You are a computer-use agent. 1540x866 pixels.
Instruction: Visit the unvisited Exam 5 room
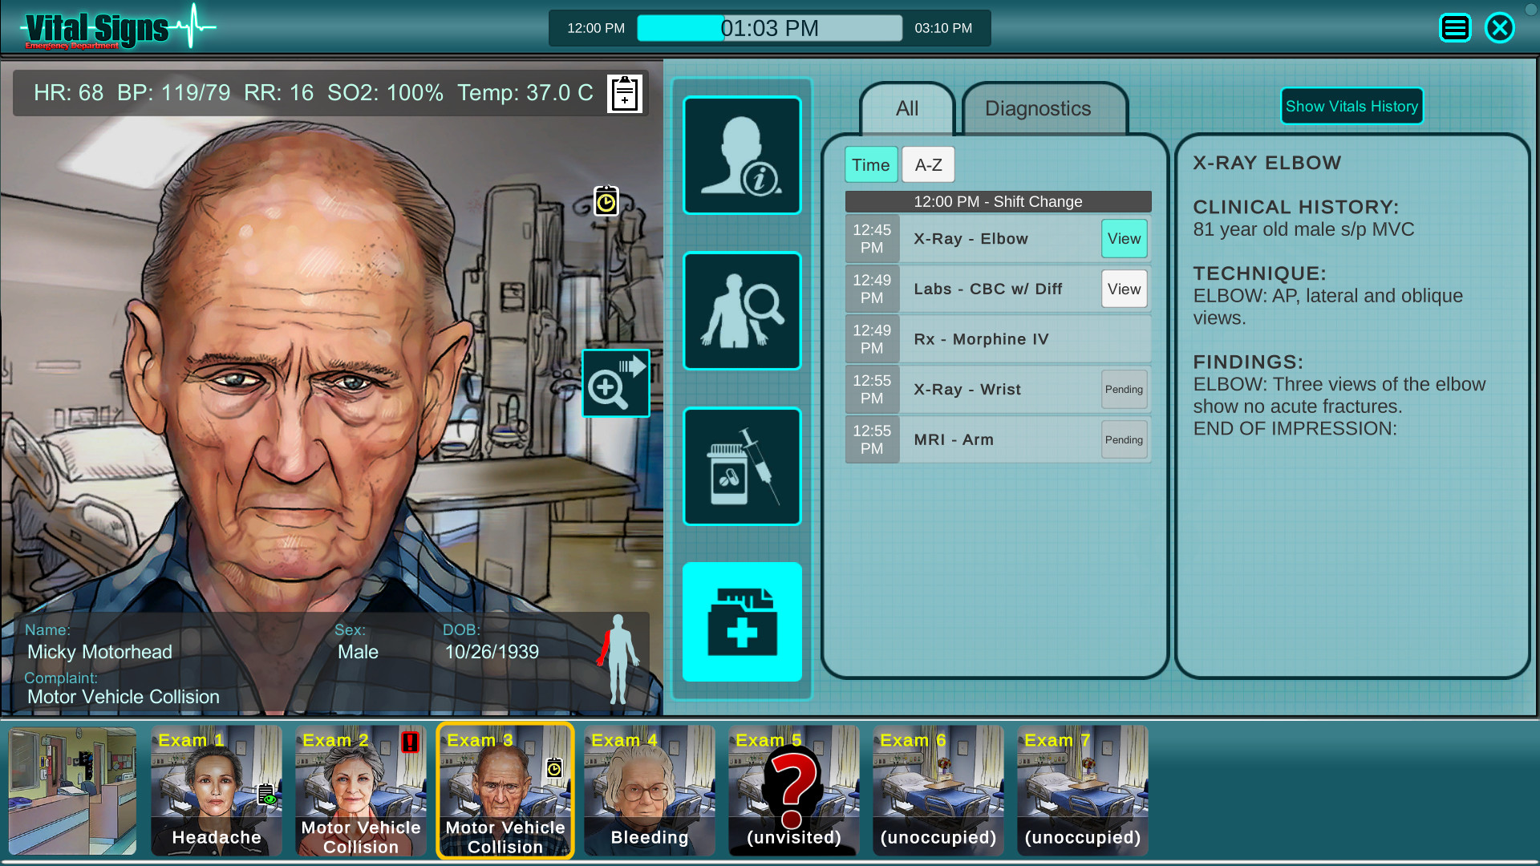click(x=792, y=790)
